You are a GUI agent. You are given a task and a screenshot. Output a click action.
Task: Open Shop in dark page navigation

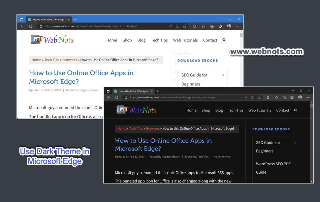(x=206, y=110)
